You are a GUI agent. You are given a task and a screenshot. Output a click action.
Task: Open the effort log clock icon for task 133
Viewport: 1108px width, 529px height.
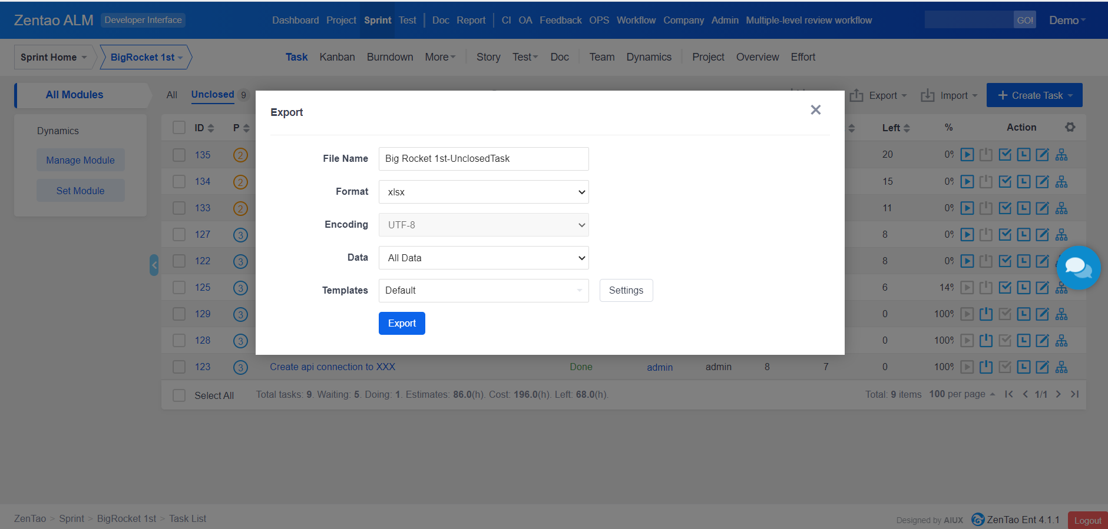click(x=1024, y=208)
